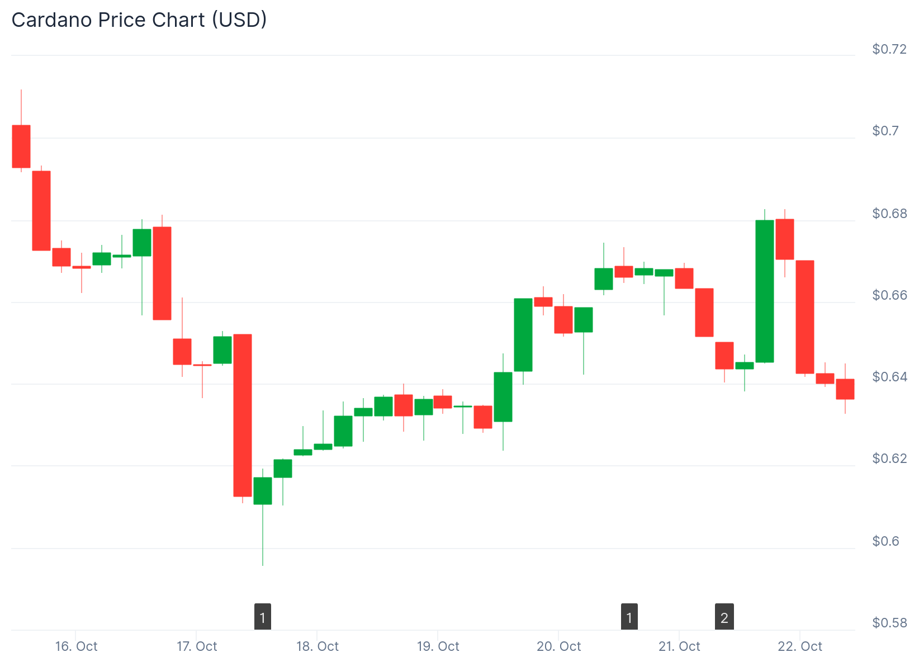Click the $0.7 price axis label
Image resolution: width=919 pixels, height=671 pixels.
click(886, 131)
